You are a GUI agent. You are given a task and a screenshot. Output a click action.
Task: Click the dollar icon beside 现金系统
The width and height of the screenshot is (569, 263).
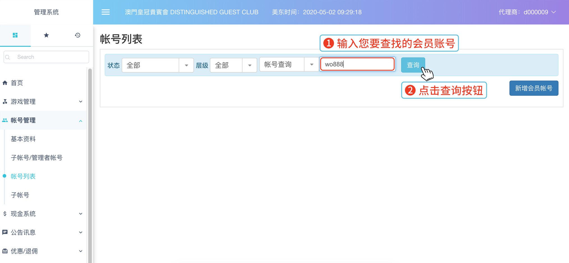click(5, 214)
